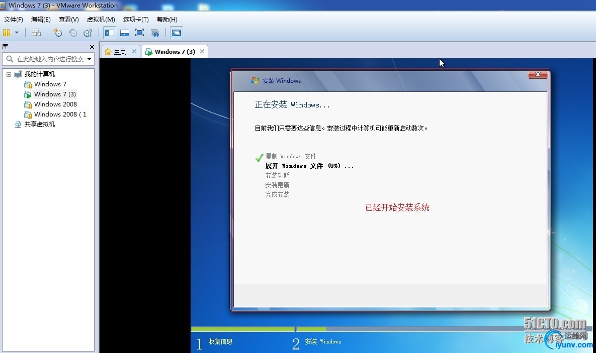
Task: Select the Windows 2008 (1 virtual machine
Action: (x=60, y=114)
